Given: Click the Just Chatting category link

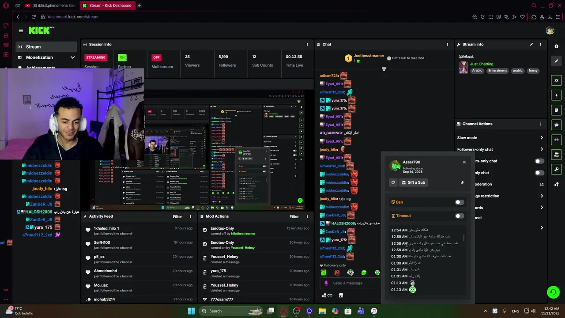Looking at the screenshot, I should tap(482, 64).
